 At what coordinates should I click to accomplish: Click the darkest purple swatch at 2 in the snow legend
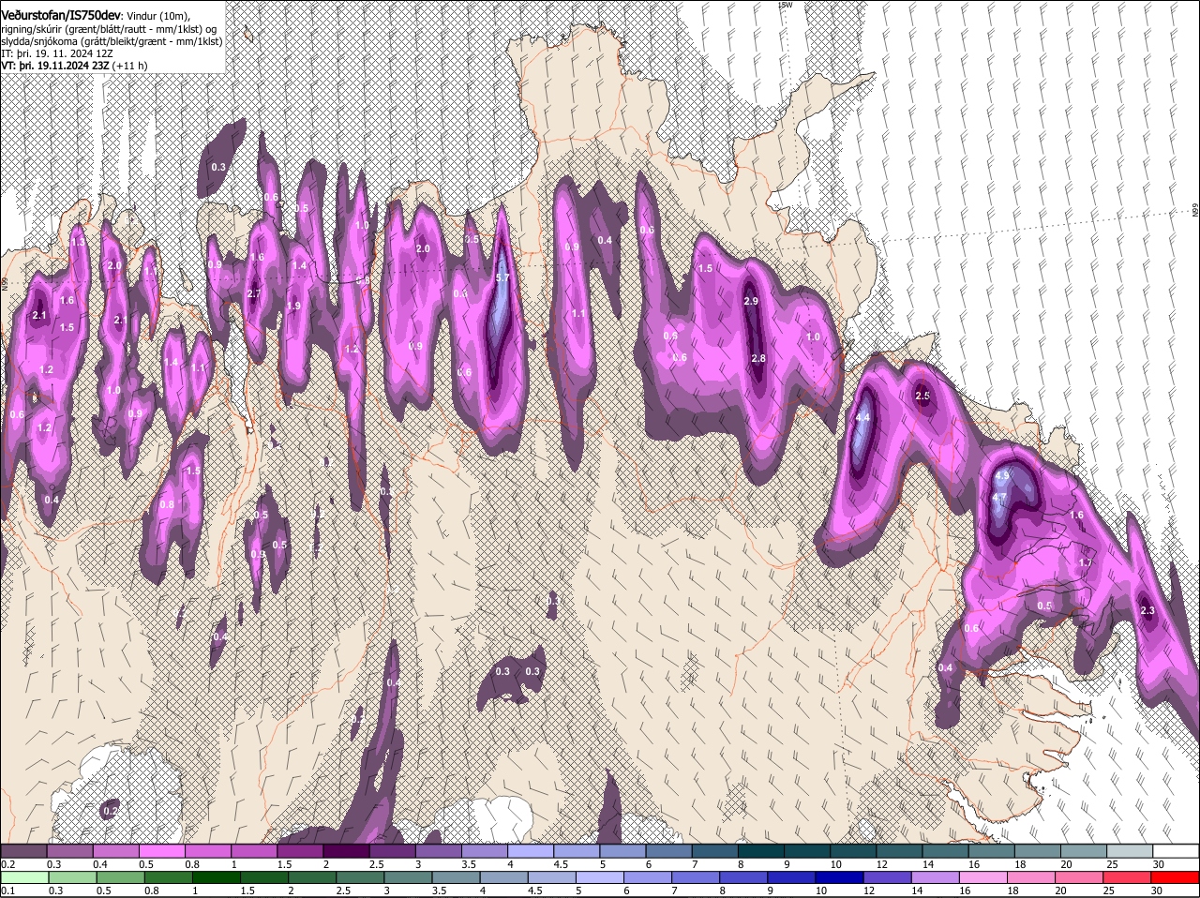(x=346, y=850)
